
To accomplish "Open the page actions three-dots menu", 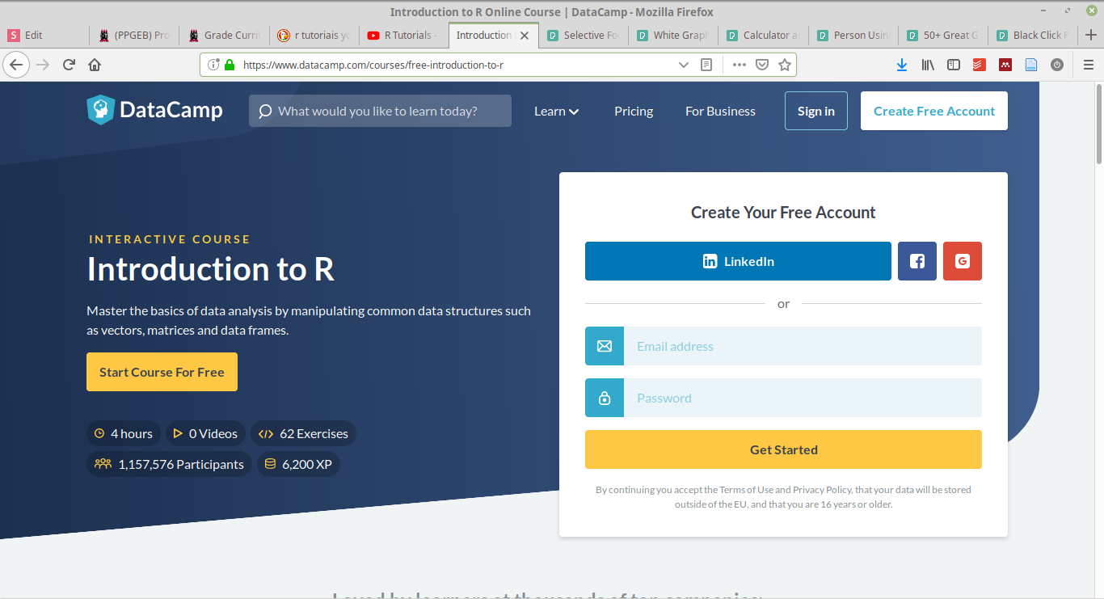I will [740, 65].
